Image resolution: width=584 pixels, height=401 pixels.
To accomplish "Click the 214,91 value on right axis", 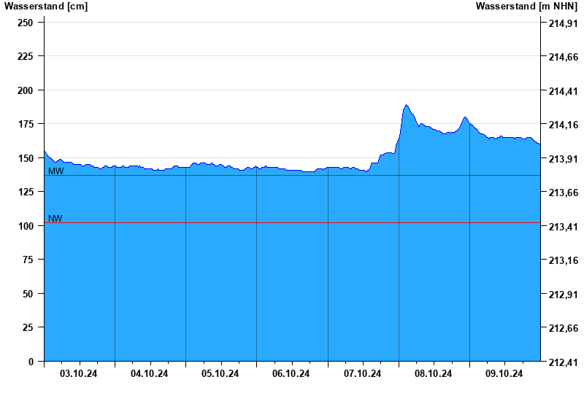I will coord(564,23).
